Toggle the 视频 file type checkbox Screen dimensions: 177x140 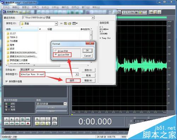[x=6, y=110]
